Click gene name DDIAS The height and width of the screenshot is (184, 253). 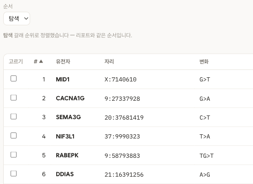65,174
